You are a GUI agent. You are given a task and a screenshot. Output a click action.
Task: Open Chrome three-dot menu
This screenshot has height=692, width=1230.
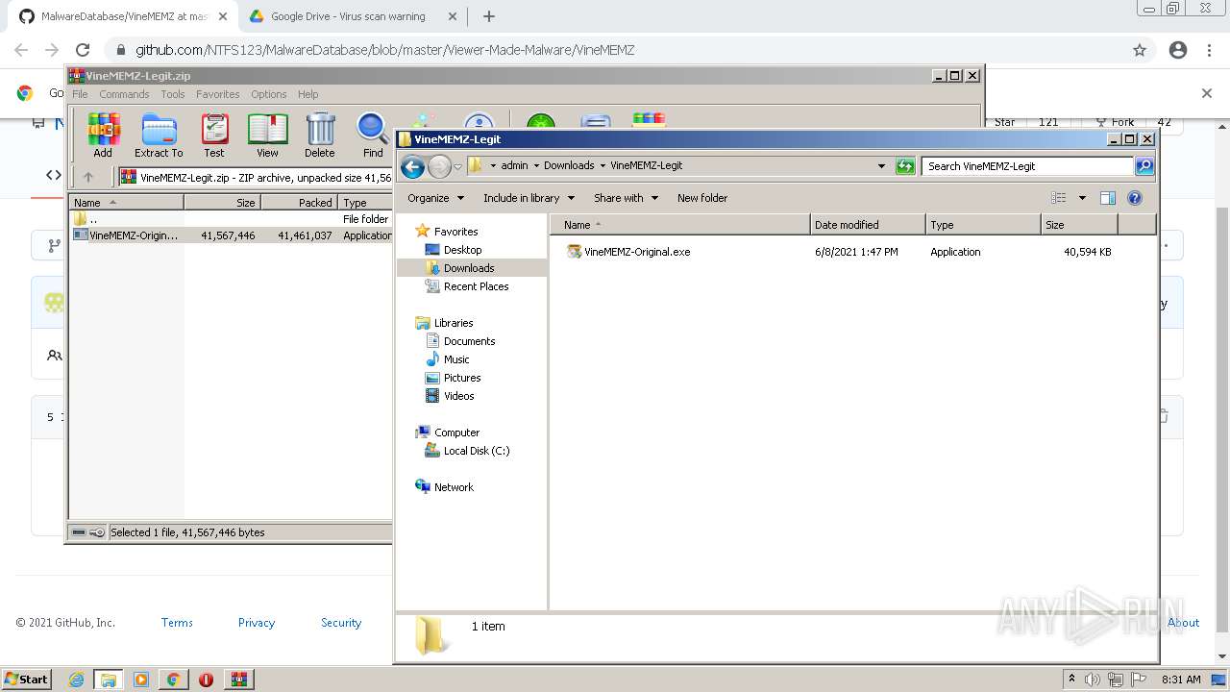1209,50
